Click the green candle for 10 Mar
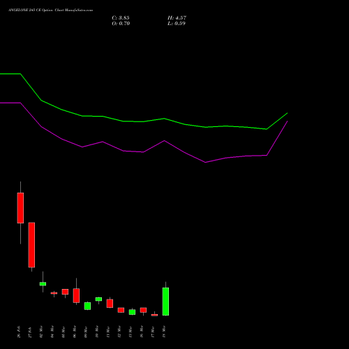Image resolution: width=349 pixels, height=349 pixels. tap(98, 299)
